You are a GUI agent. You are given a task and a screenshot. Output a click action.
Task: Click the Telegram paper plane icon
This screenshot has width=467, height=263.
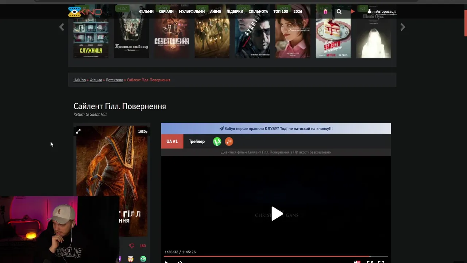coord(221,129)
